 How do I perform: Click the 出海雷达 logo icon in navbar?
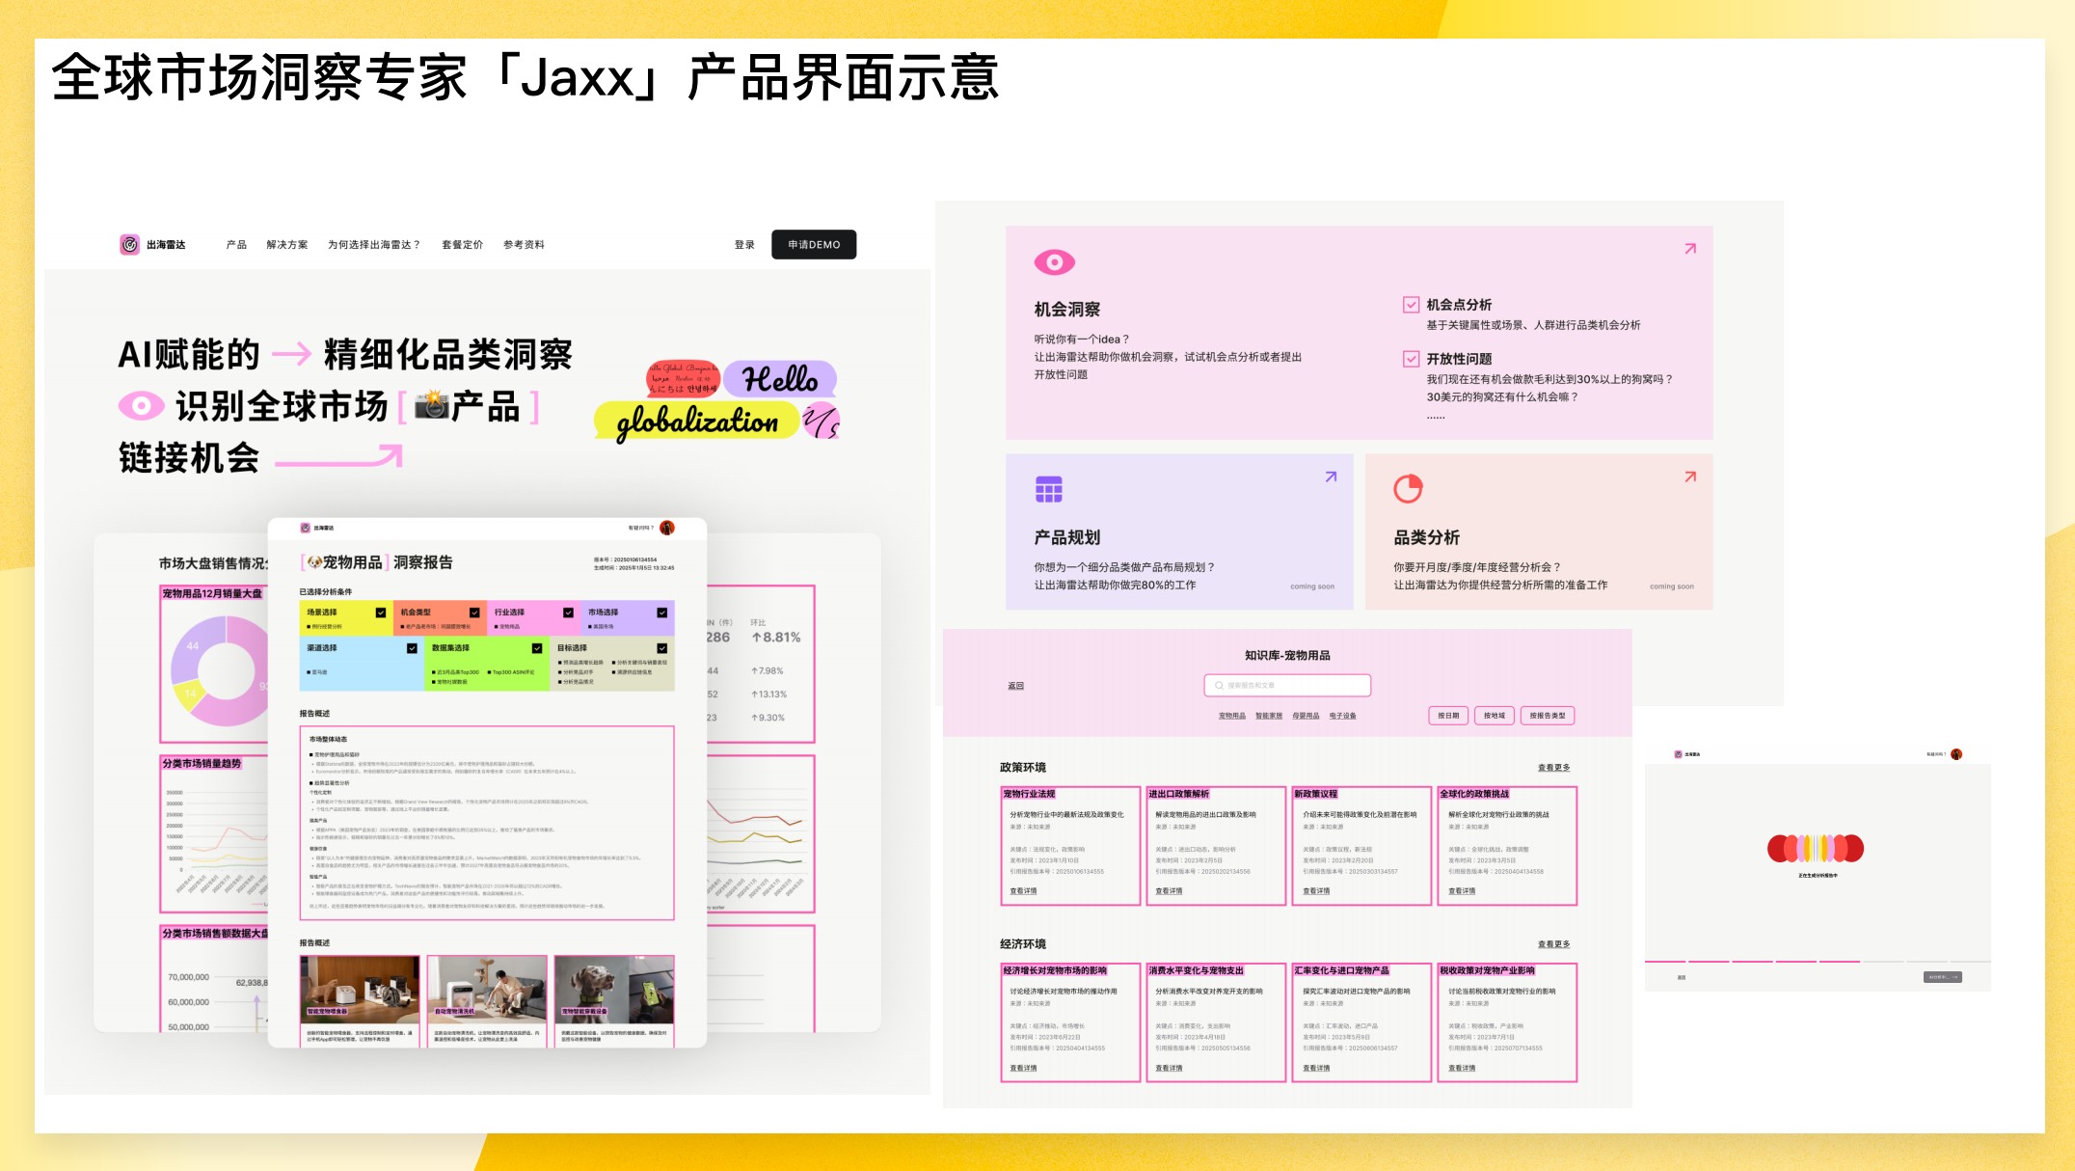(129, 245)
